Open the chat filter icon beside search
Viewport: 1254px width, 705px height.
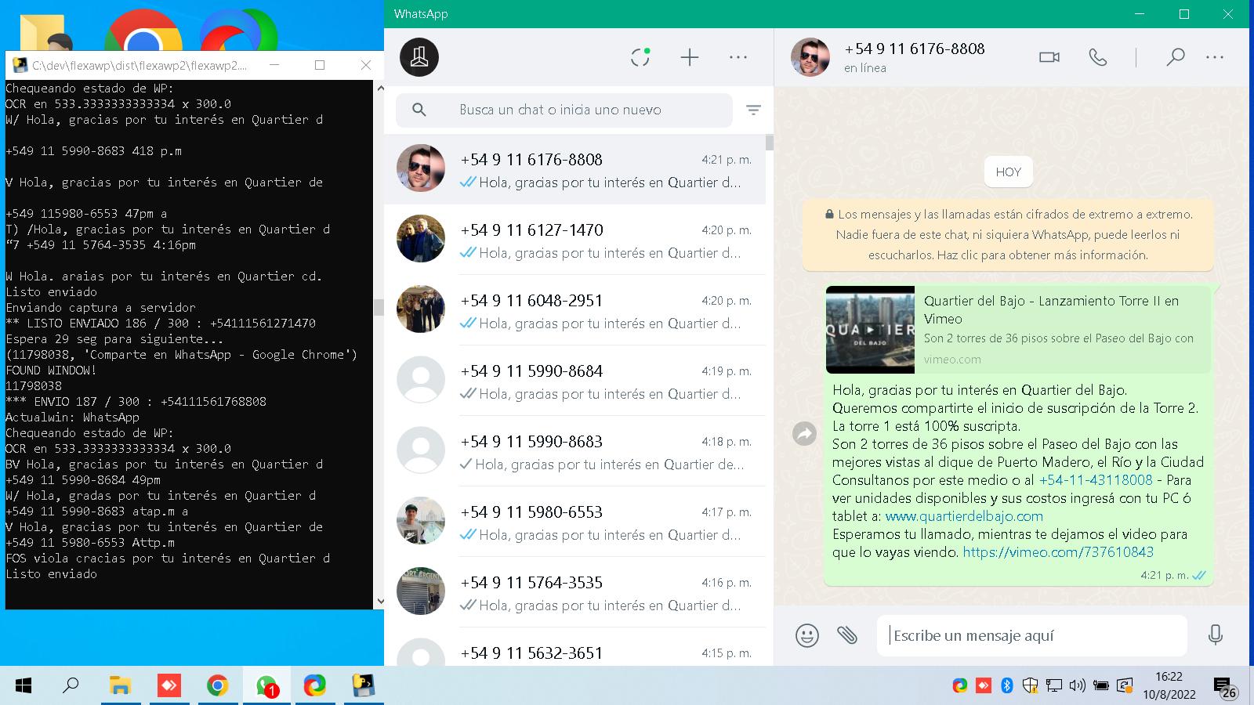pos(753,110)
